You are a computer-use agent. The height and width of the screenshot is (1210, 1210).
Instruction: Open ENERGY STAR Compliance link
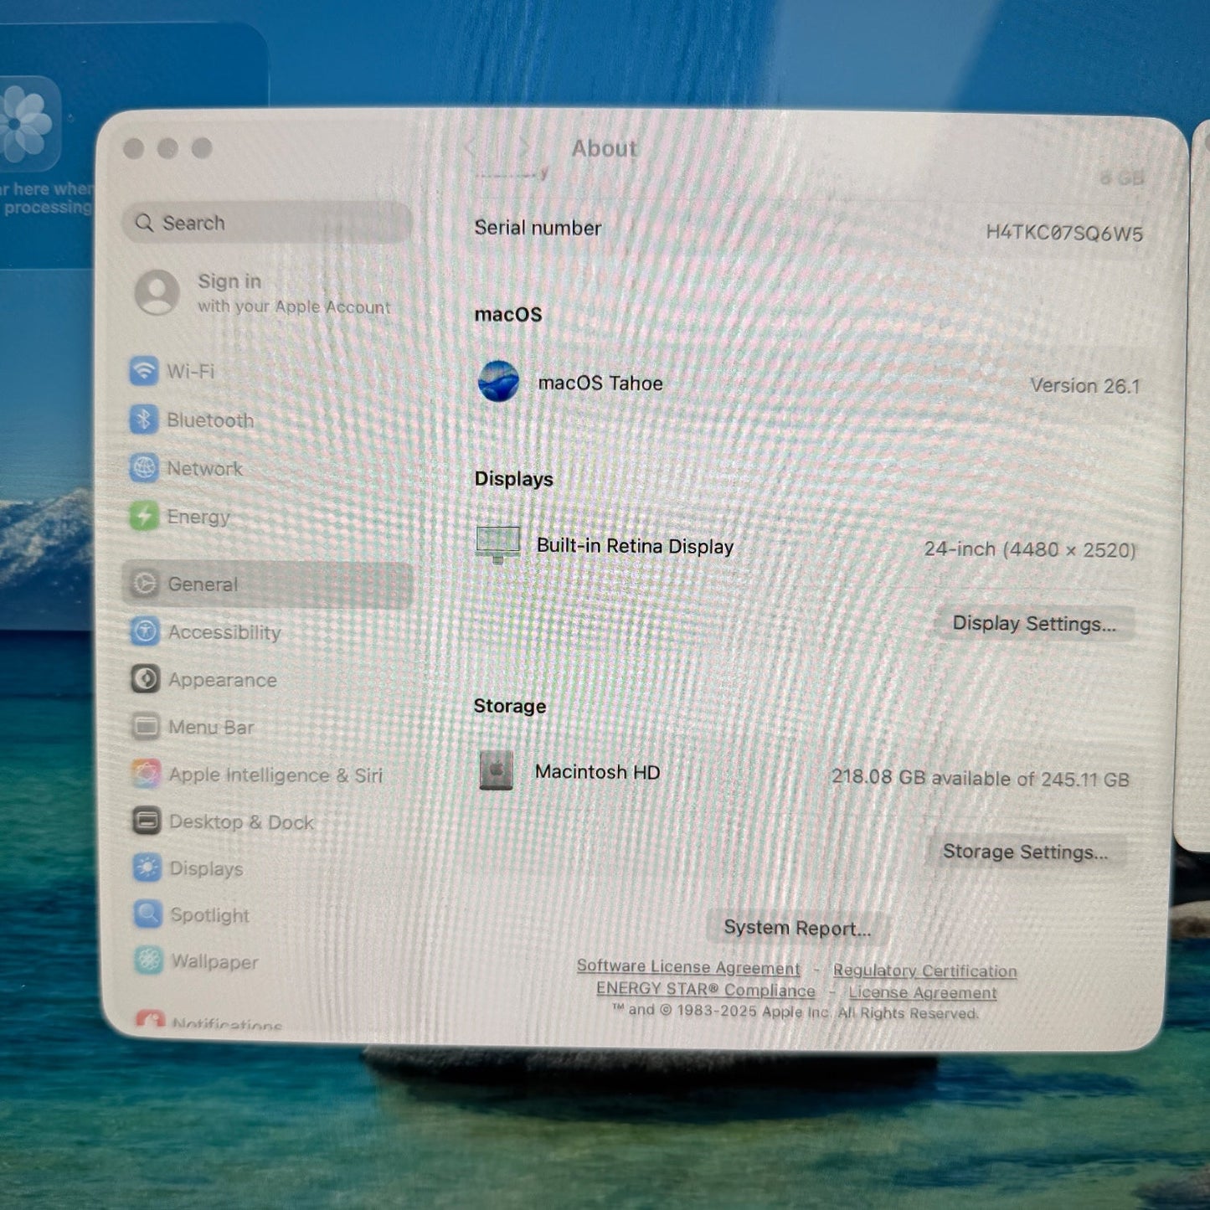[x=705, y=990]
